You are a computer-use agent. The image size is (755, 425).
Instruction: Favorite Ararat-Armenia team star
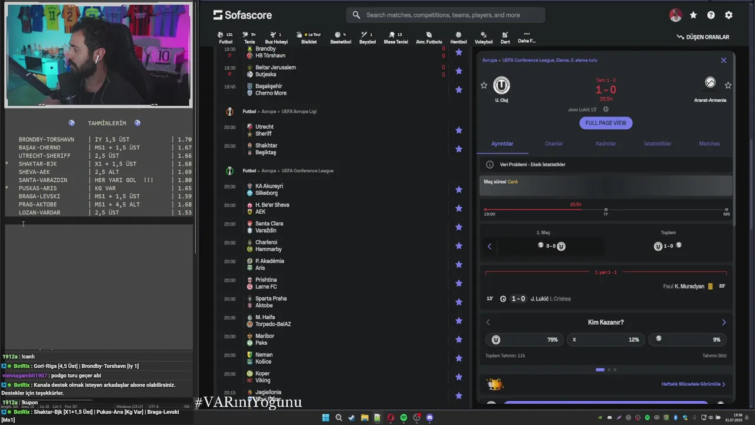click(x=728, y=86)
